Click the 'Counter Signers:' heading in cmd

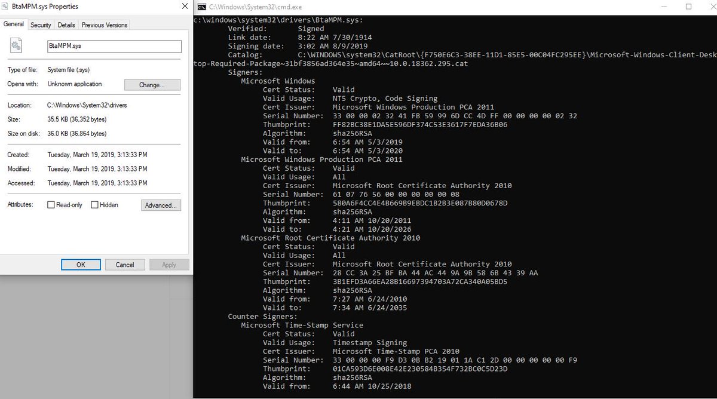tap(262, 316)
